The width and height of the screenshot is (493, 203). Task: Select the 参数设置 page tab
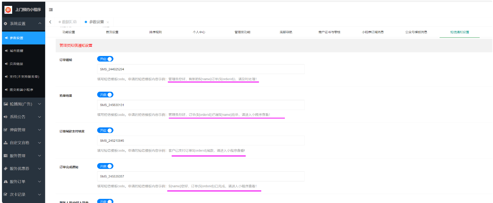pos(96,22)
